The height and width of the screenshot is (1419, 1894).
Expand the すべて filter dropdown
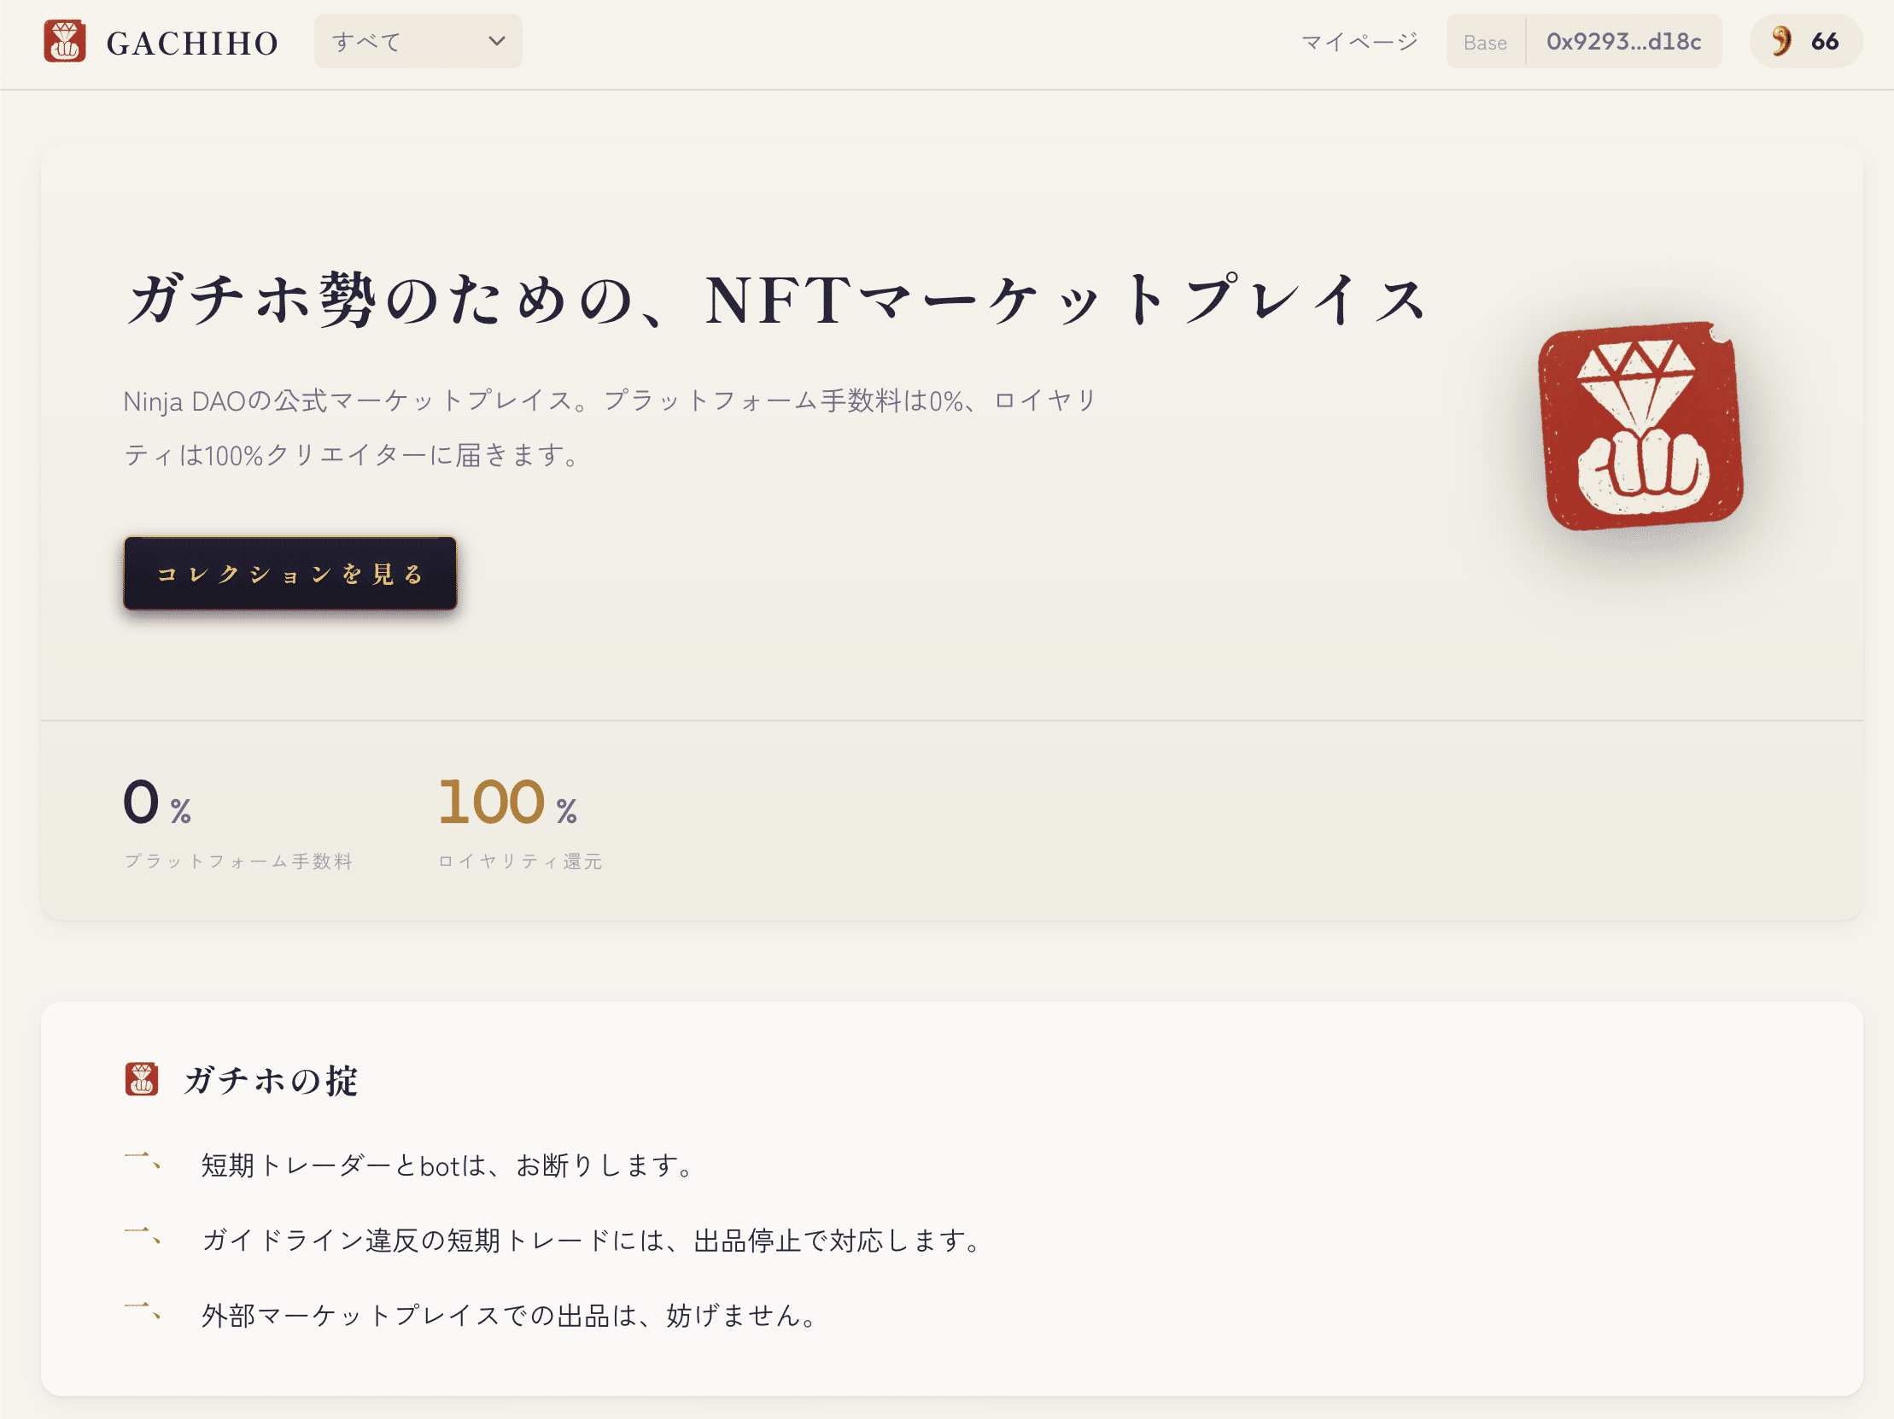click(x=418, y=41)
